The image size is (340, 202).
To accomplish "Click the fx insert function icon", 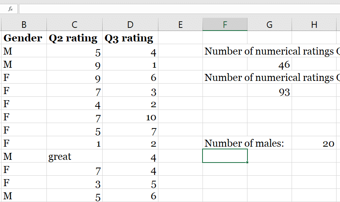I will [10, 9].
